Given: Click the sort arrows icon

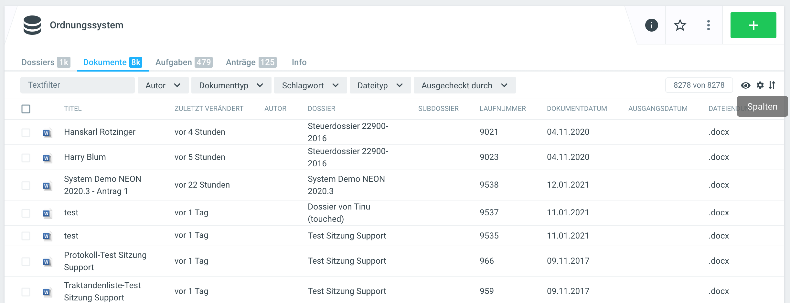Looking at the screenshot, I should [x=772, y=85].
